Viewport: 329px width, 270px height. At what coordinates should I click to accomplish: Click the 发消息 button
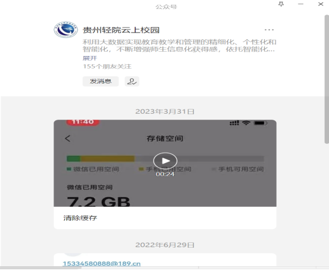(x=100, y=81)
